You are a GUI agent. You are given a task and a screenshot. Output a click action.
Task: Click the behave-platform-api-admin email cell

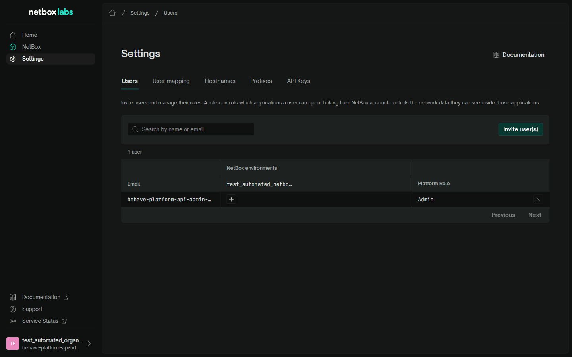tap(170, 199)
